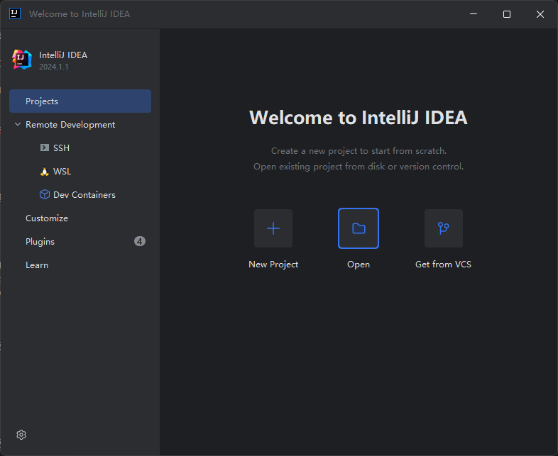Open settings via the gear icon
This screenshot has height=456, width=558.
[x=21, y=435]
